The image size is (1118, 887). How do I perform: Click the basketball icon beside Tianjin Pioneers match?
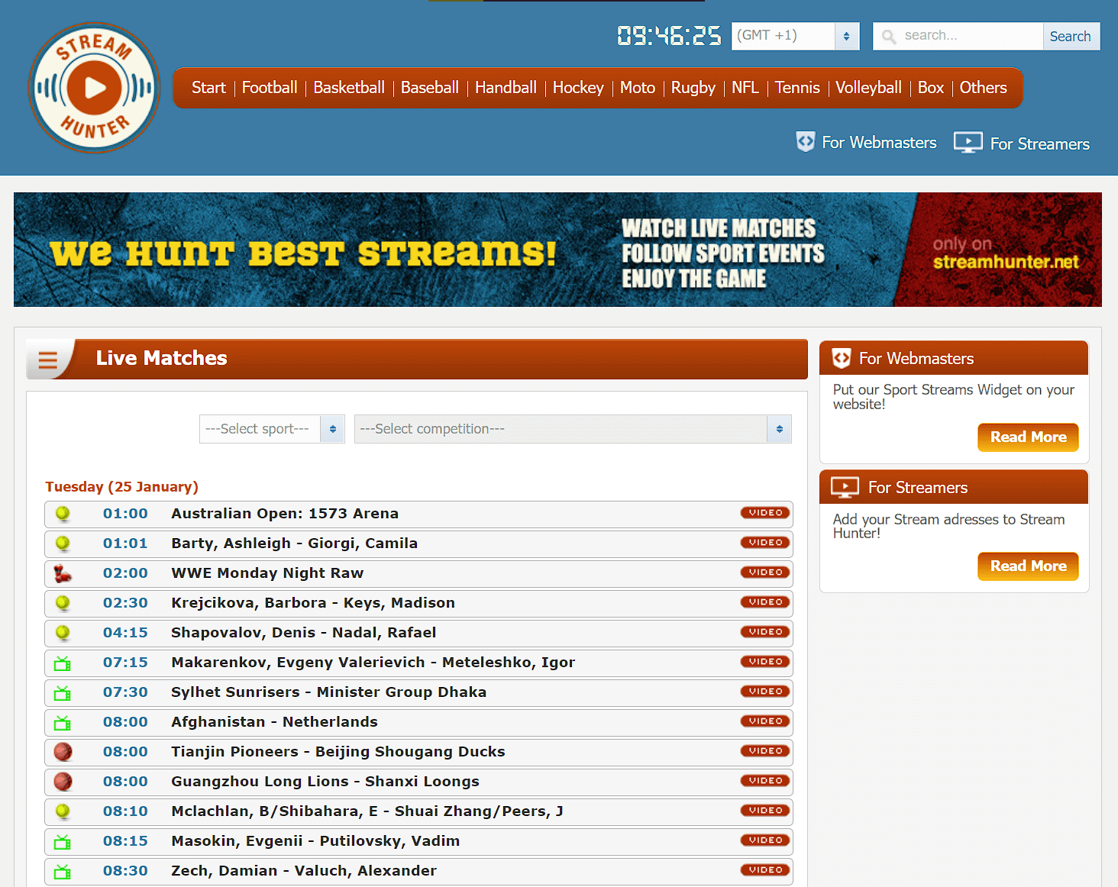(63, 752)
